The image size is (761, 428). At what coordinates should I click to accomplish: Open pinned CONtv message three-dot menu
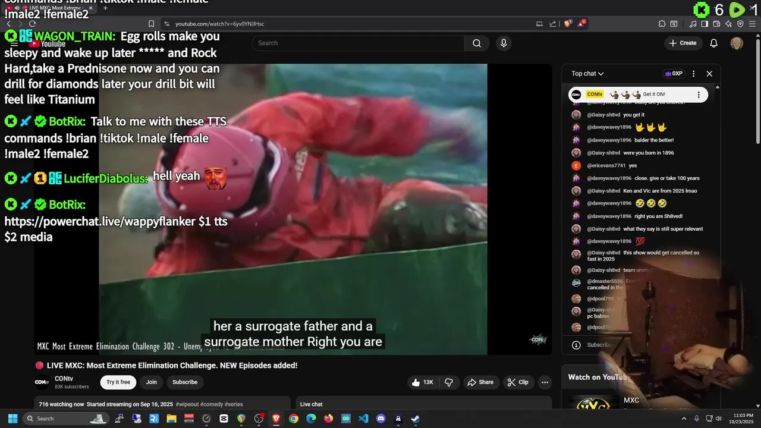tap(699, 95)
